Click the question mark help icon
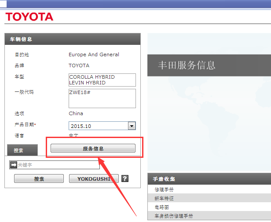Viewport: 271px width, 222px height. [125, 178]
